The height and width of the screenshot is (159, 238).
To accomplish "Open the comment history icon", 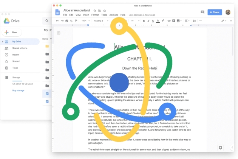I will (202, 12).
